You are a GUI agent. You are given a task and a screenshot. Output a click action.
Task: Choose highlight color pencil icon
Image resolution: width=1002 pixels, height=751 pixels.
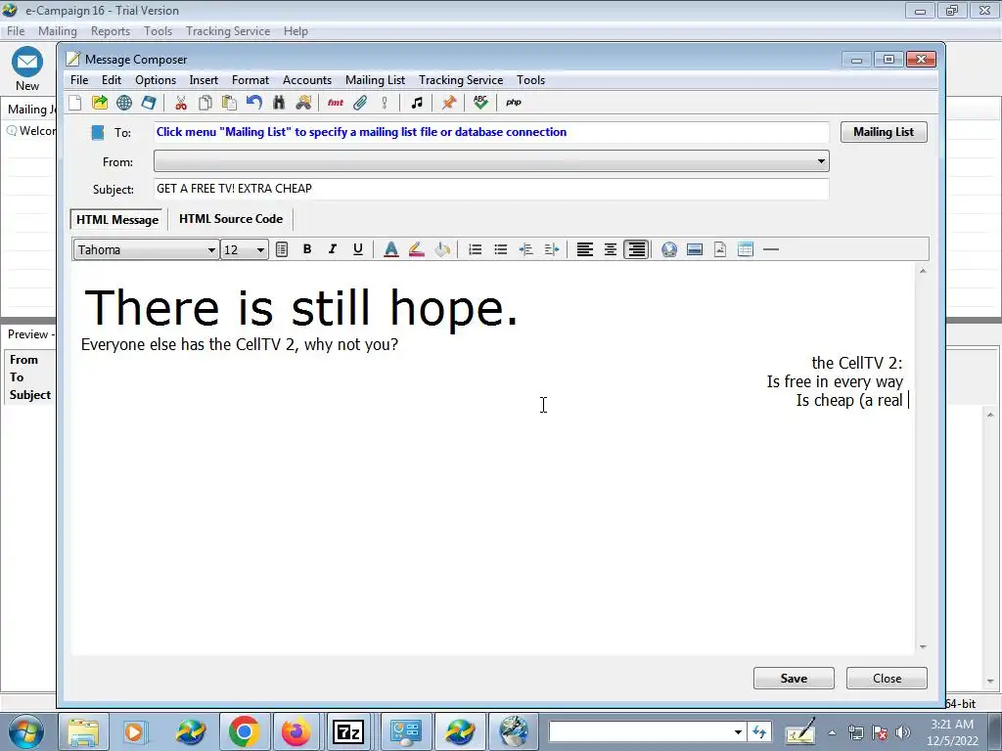coord(417,249)
